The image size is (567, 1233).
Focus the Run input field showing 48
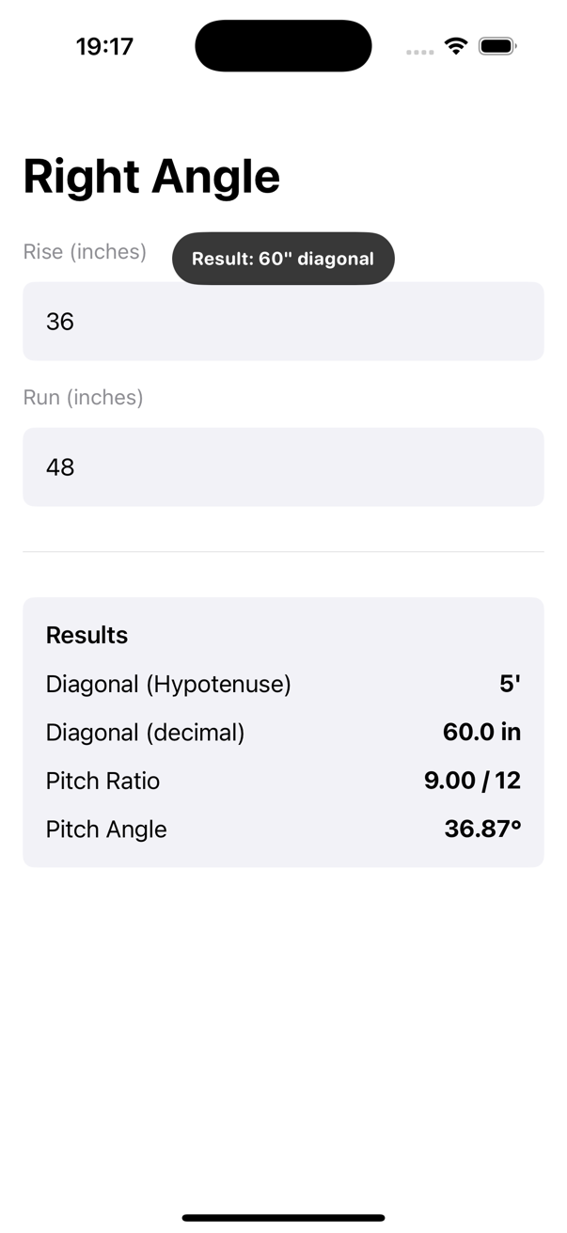(x=283, y=467)
